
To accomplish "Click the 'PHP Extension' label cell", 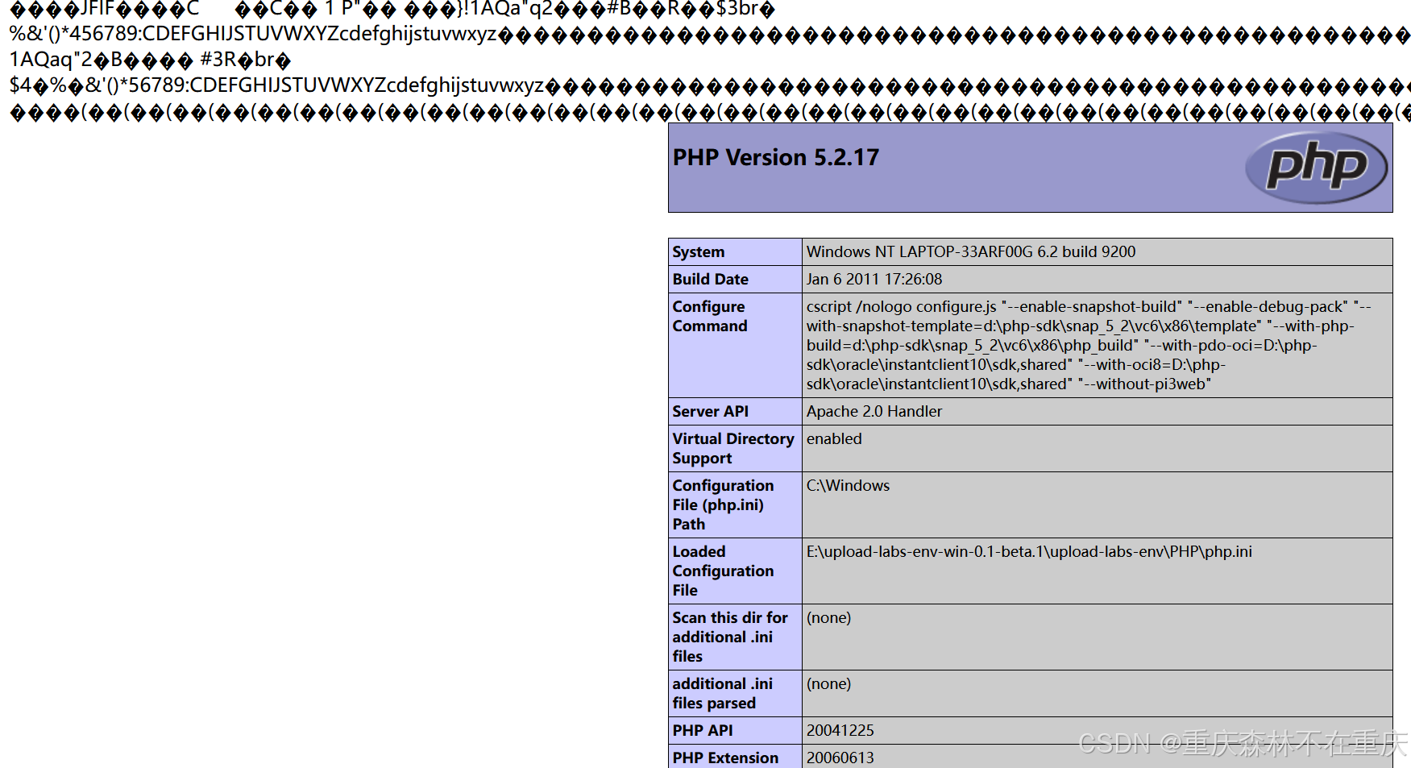I will (x=735, y=757).
